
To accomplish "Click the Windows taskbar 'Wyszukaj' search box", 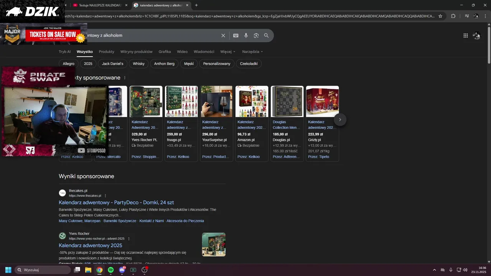I will click(43, 270).
